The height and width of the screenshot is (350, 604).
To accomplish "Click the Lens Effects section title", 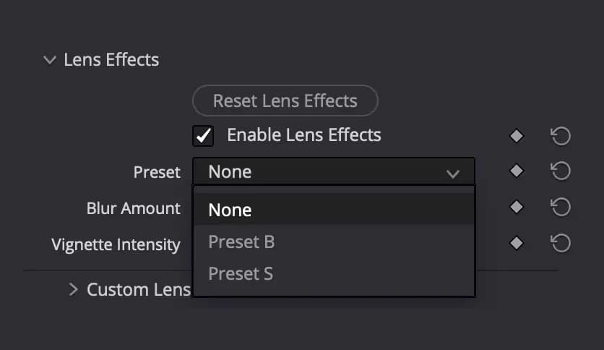I will pyautogui.click(x=111, y=59).
